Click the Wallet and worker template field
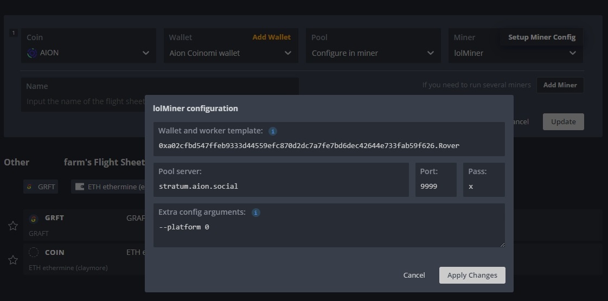Viewport: 608px width, 301px height. coord(329,139)
